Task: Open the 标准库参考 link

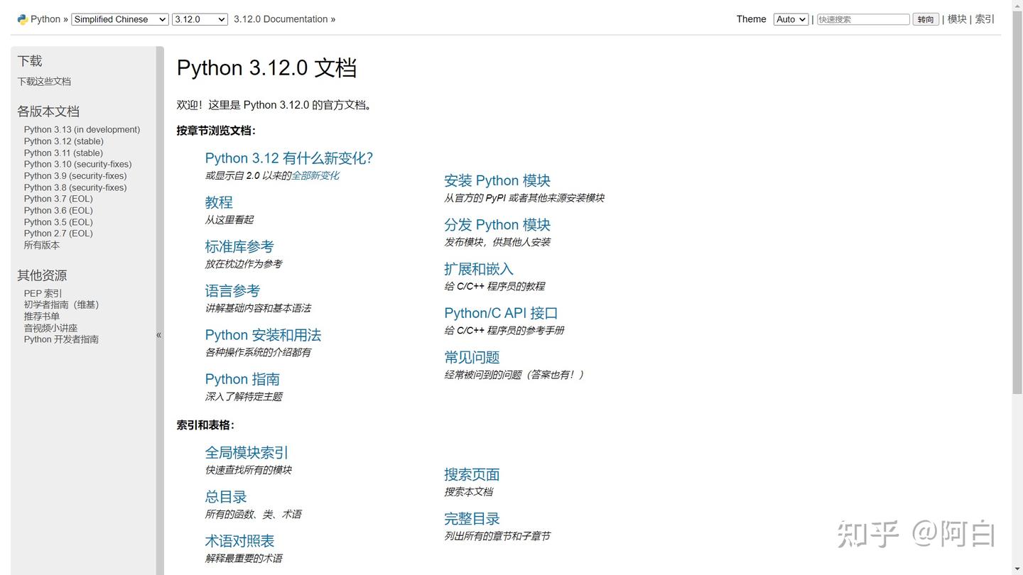Action: (239, 246)
